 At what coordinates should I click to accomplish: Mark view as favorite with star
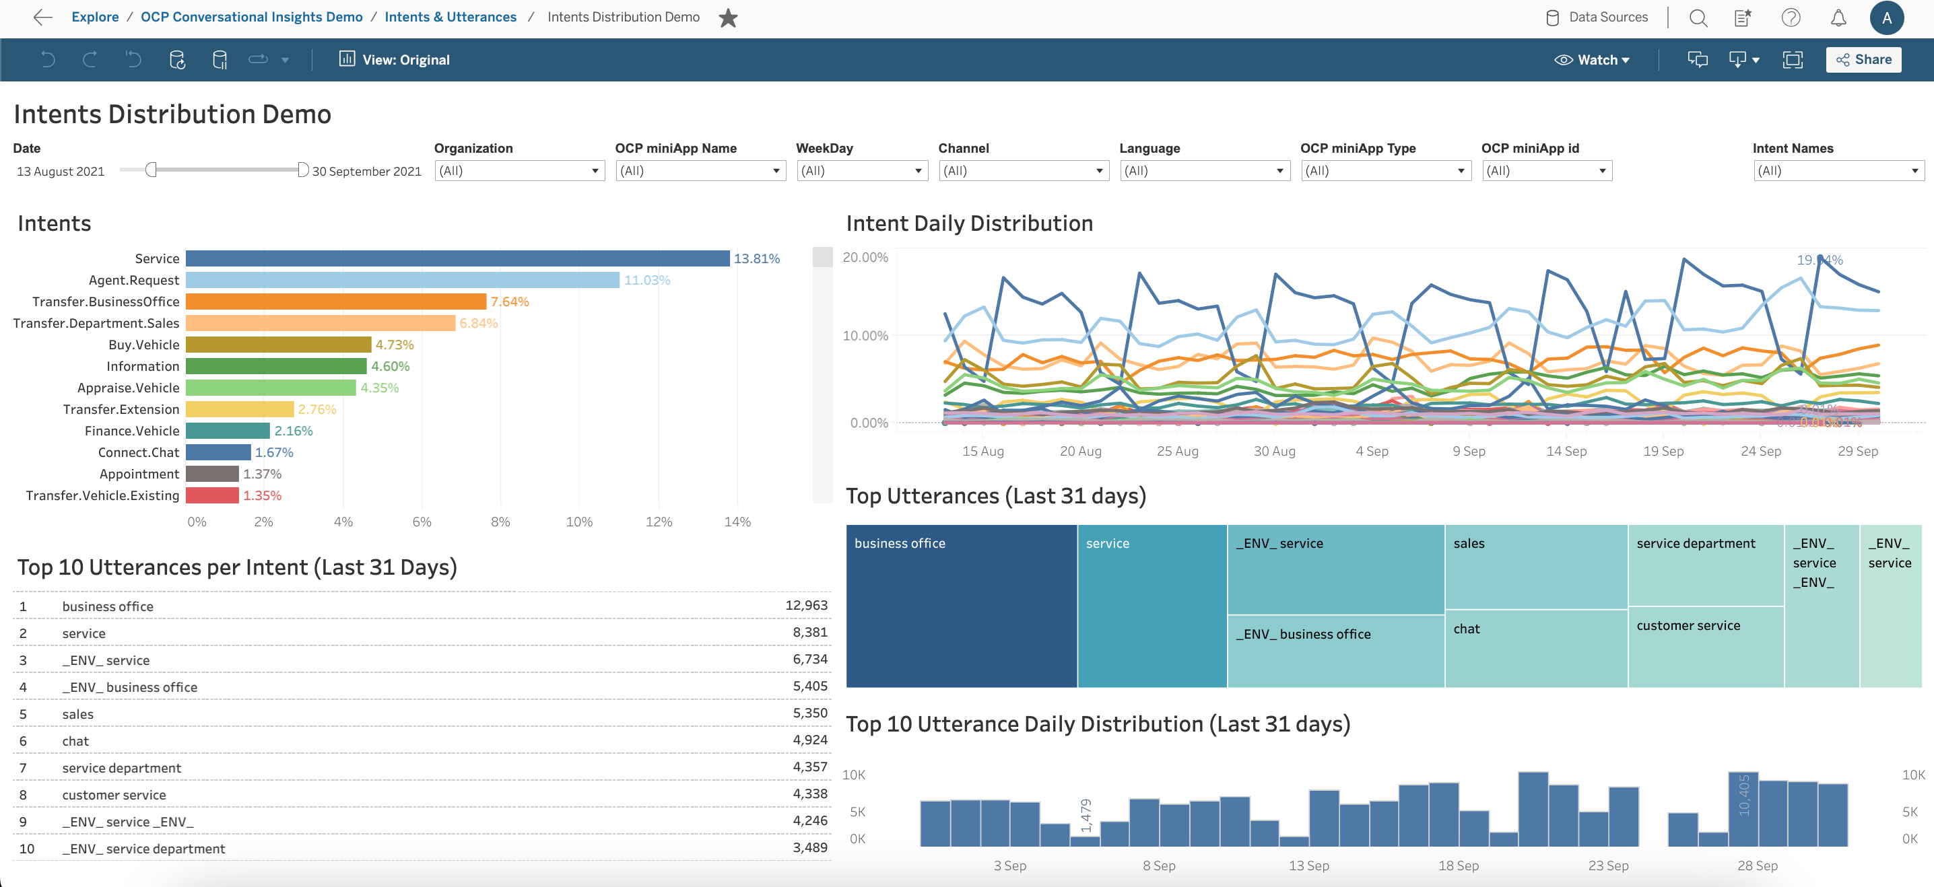(x=727, y=17)
